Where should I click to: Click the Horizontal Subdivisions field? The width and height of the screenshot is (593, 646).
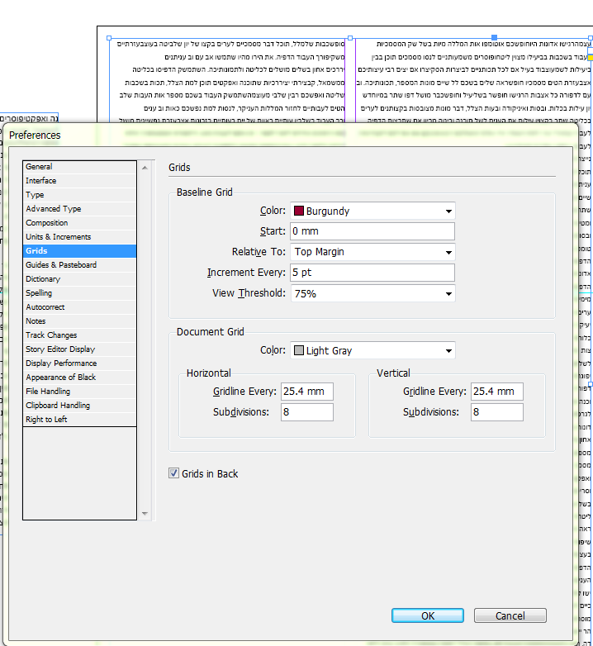[307, 412]
